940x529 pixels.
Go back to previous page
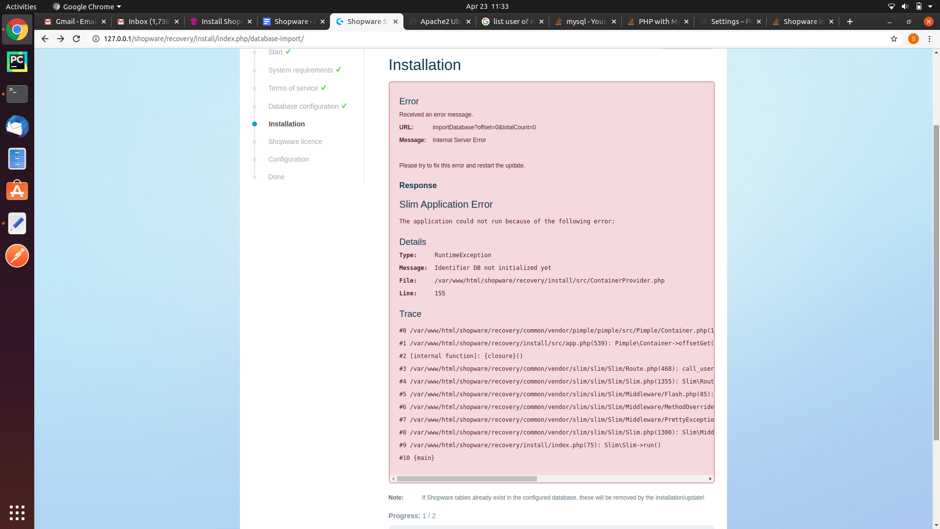pos(45,39)
